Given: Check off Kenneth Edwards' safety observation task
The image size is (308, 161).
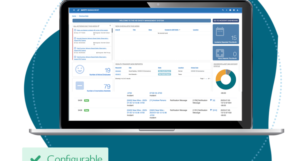Looking at the screenshot, I should [x=75, y=38].
